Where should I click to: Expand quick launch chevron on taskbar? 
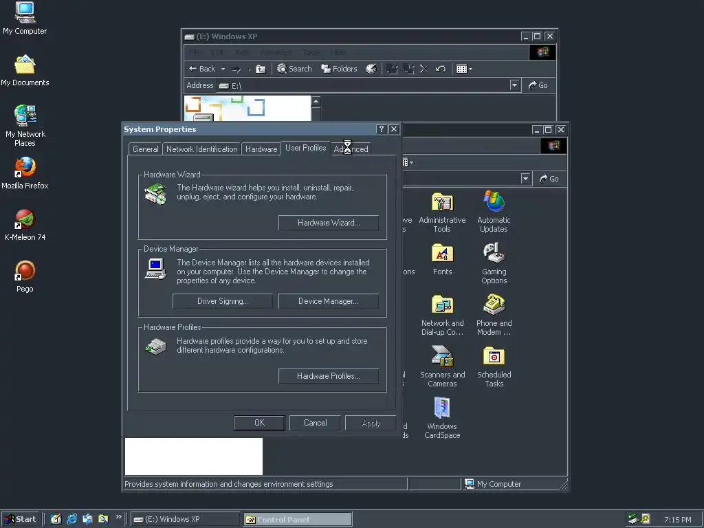tap(118, 517)
